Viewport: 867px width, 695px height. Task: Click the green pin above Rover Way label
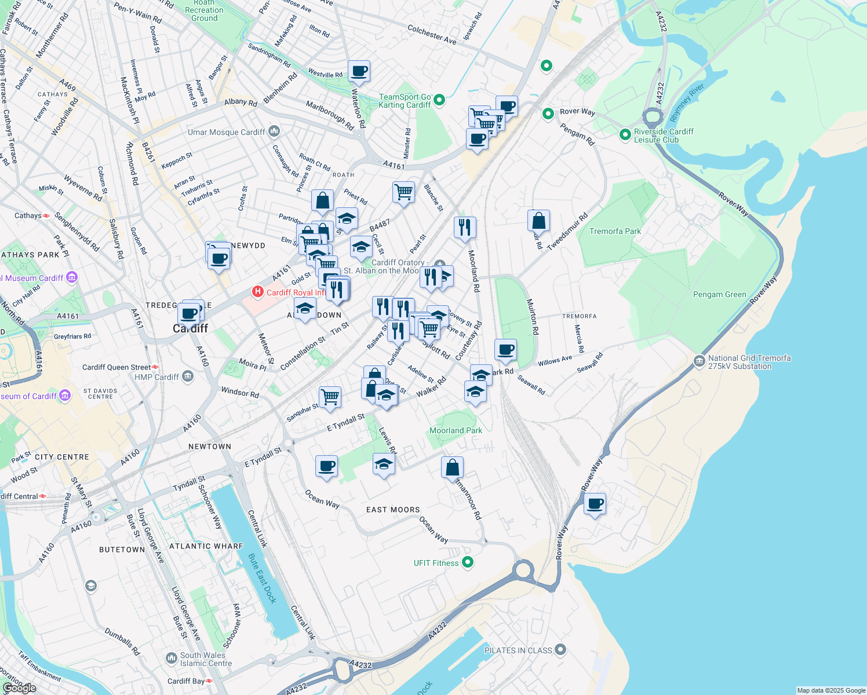click(x=546, y=66)
